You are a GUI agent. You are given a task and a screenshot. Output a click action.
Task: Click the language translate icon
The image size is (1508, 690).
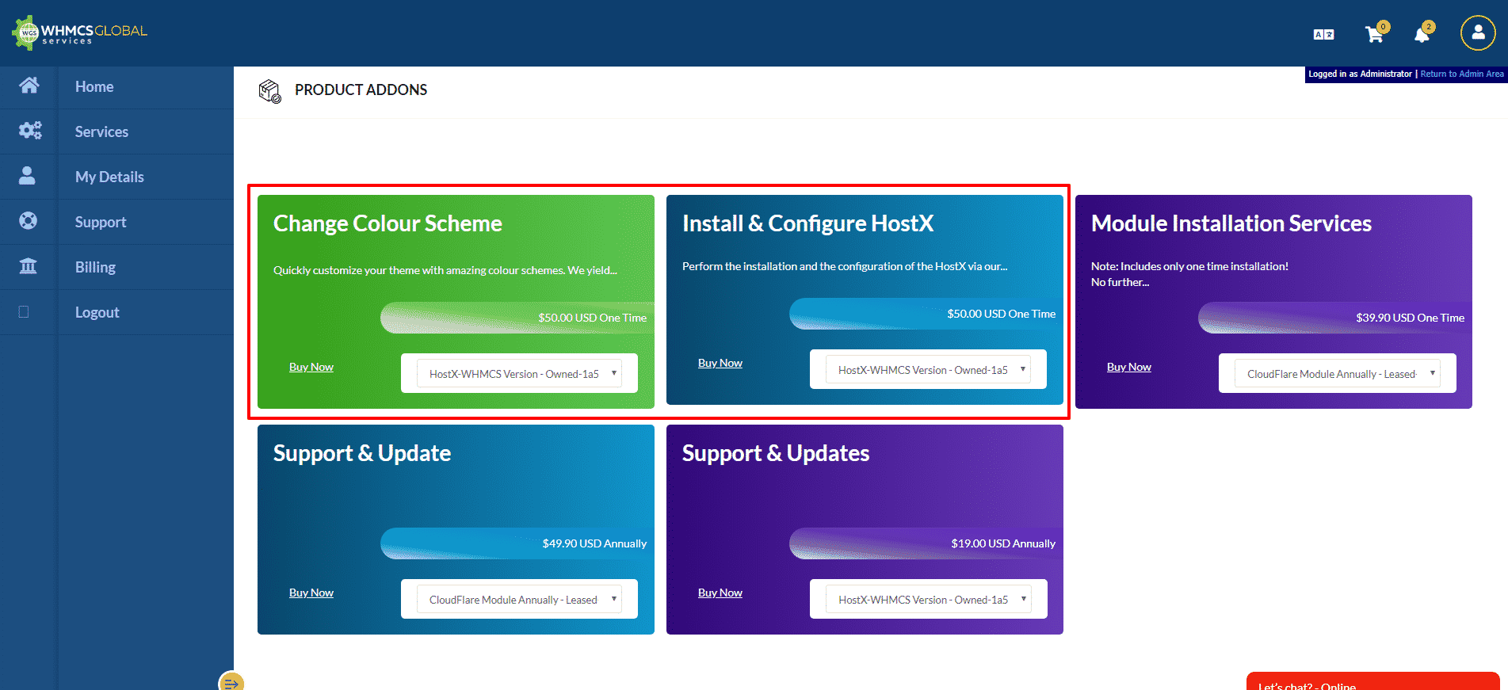click(1323, 35)
